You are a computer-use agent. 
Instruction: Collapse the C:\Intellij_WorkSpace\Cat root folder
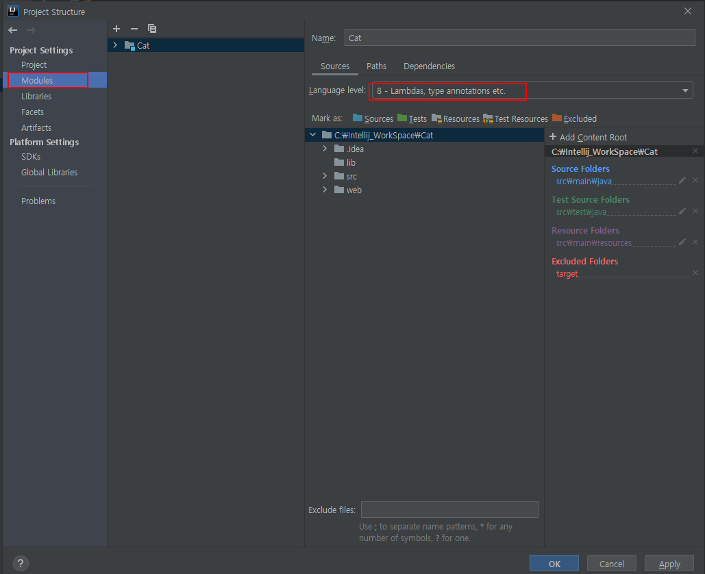313,135
